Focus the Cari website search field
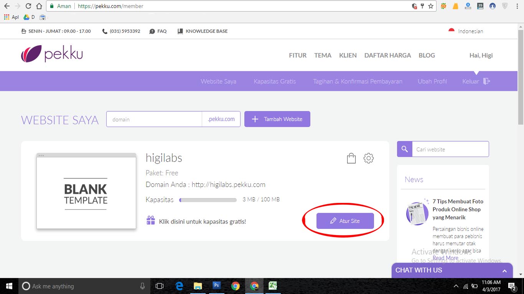Image resolution: width=524 pixels, height=294 pixels. pyautogui.click(x=450, y=149)
